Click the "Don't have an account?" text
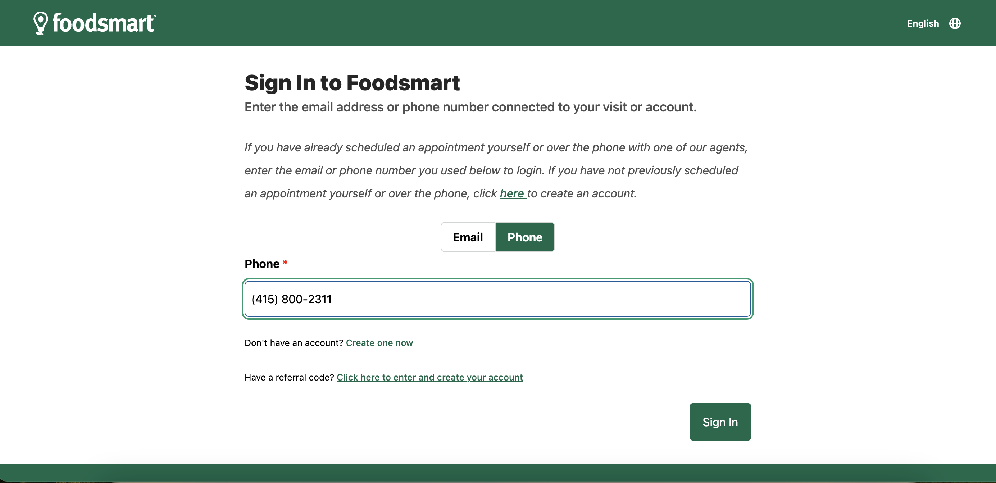The width and height of the screenshot is (996, 483). [294, 343]
